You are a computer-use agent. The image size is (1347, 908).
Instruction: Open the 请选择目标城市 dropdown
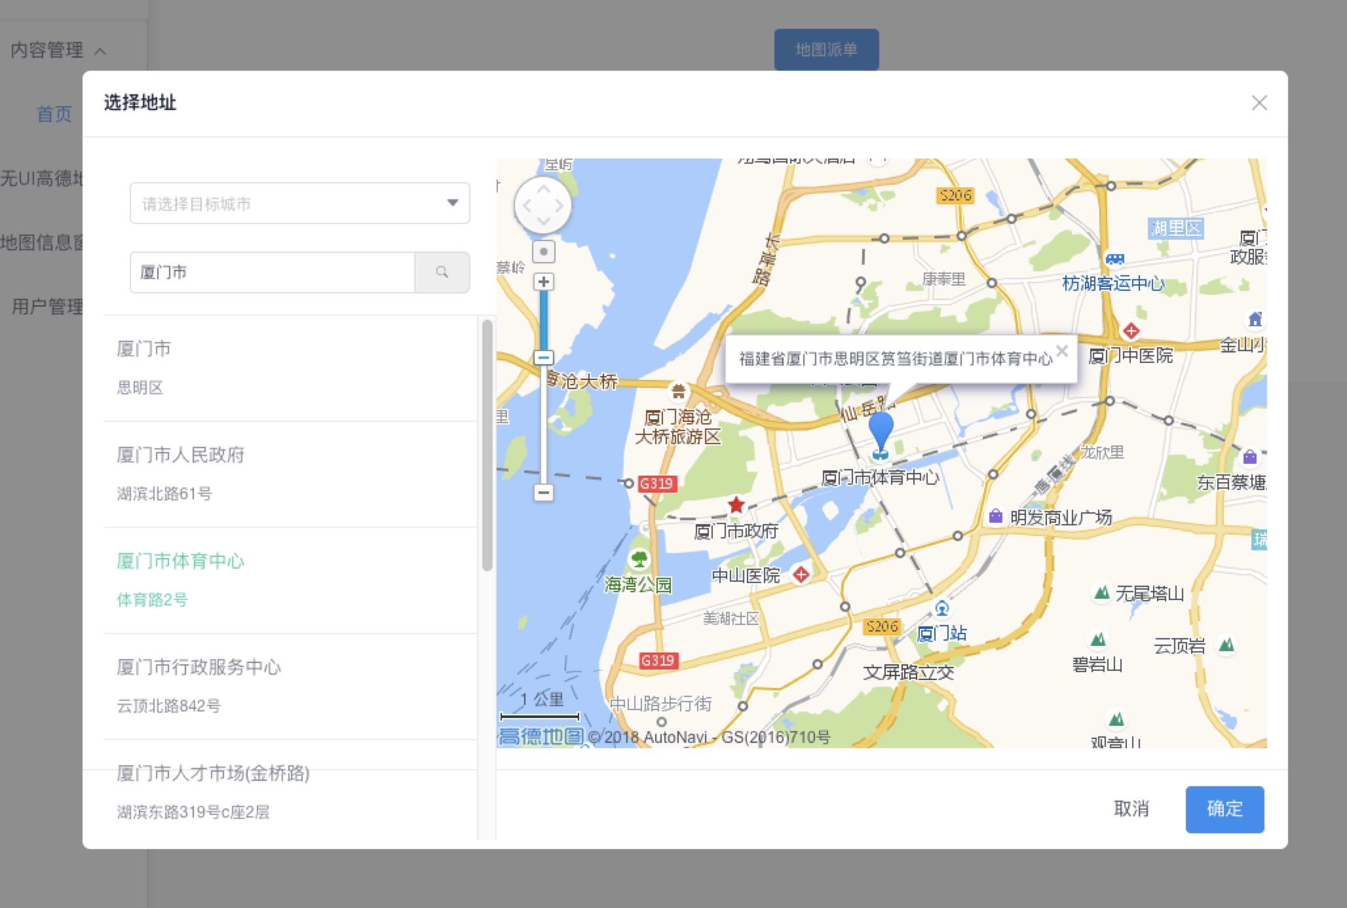click(x=299, y=203)
